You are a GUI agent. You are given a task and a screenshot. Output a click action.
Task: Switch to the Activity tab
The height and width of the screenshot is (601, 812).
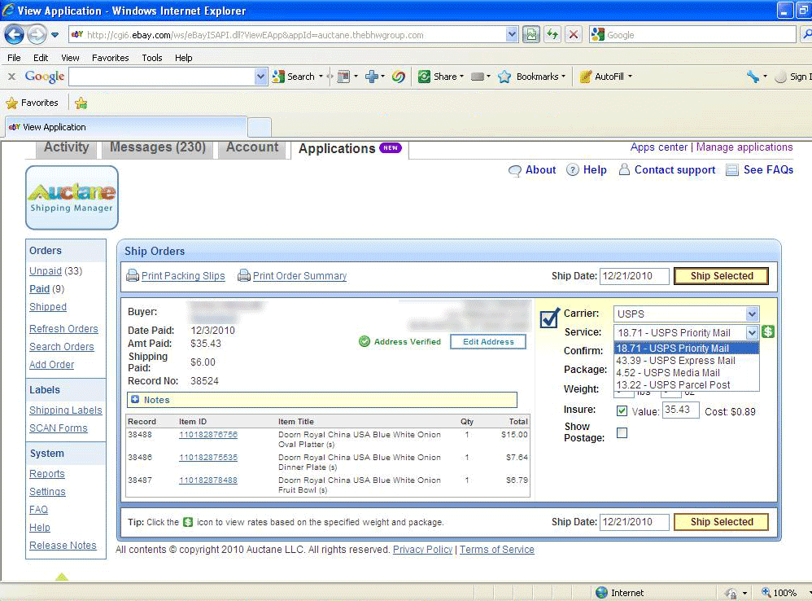66,147
